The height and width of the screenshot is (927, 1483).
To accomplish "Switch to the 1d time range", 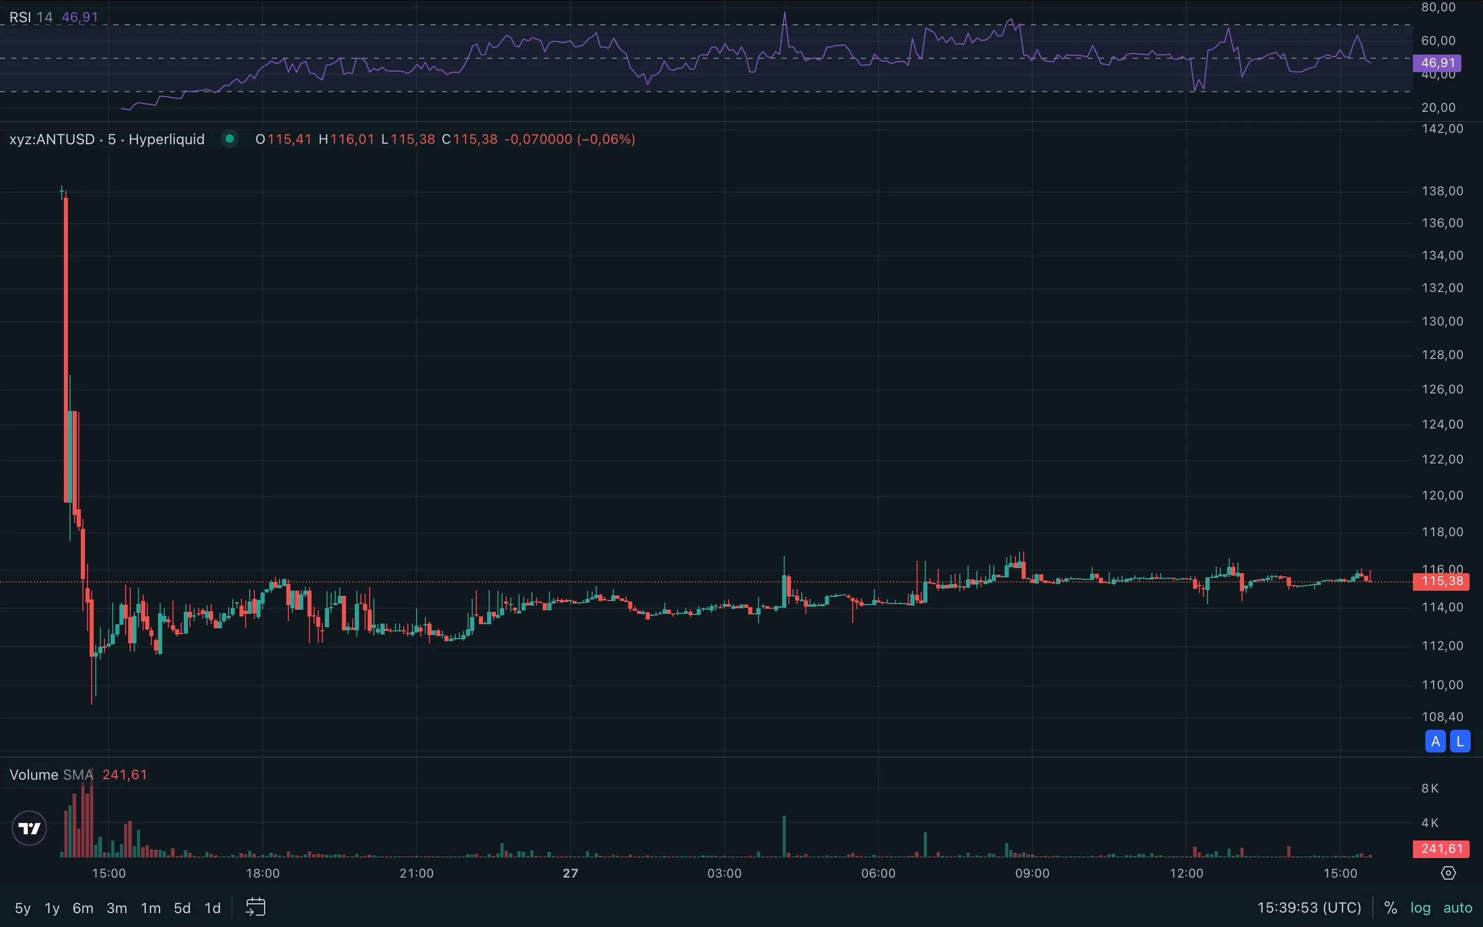I will [x=212, y=908].
